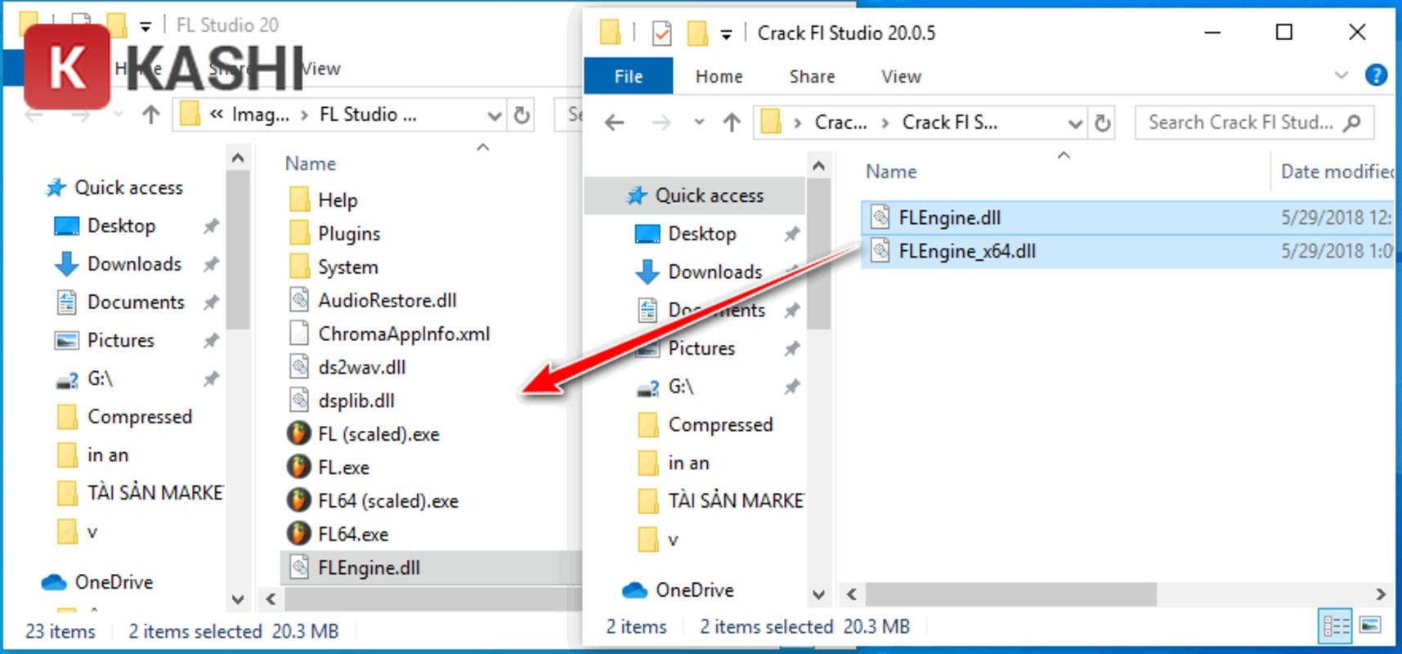Click the search magnifier icon in the Crack window
The height and width of the screenshot is (654, 1402).
click(1352, 123)
